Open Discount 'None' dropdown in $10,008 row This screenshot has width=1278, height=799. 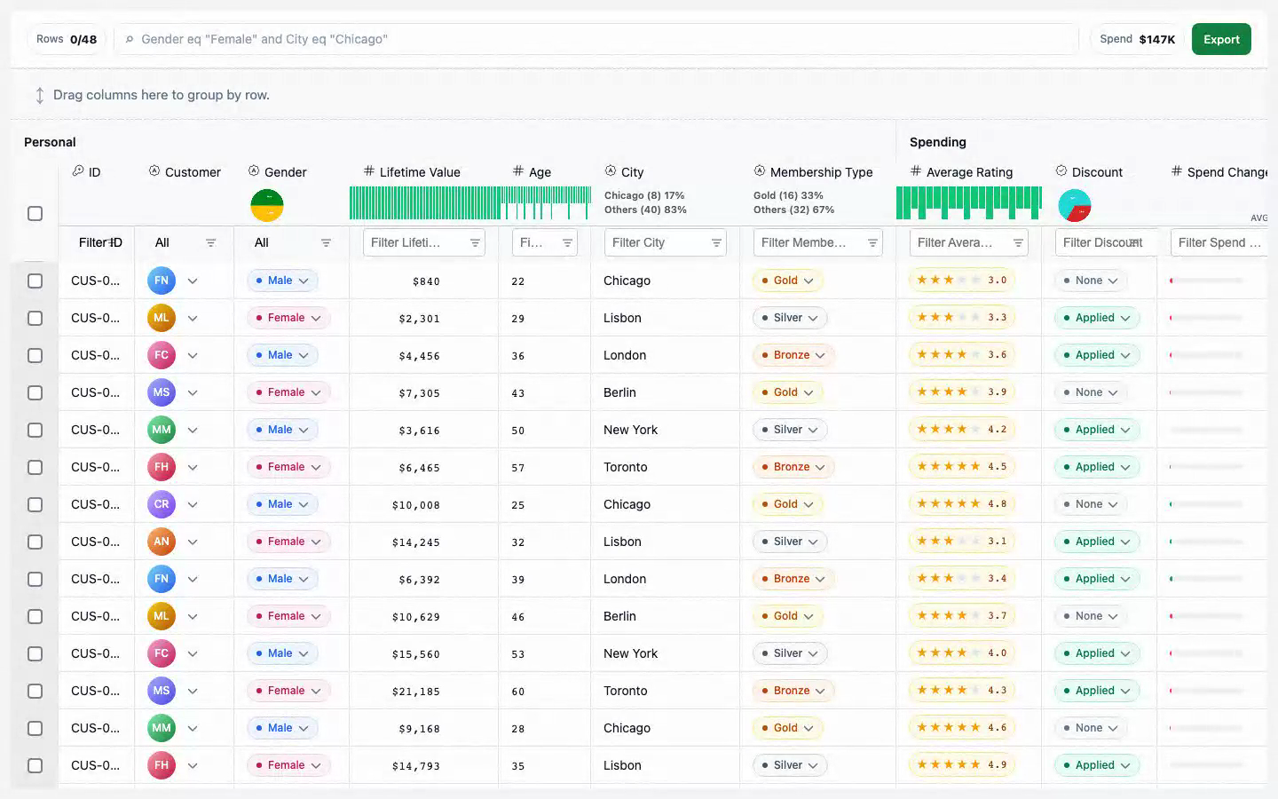(x=1091, y=504)
